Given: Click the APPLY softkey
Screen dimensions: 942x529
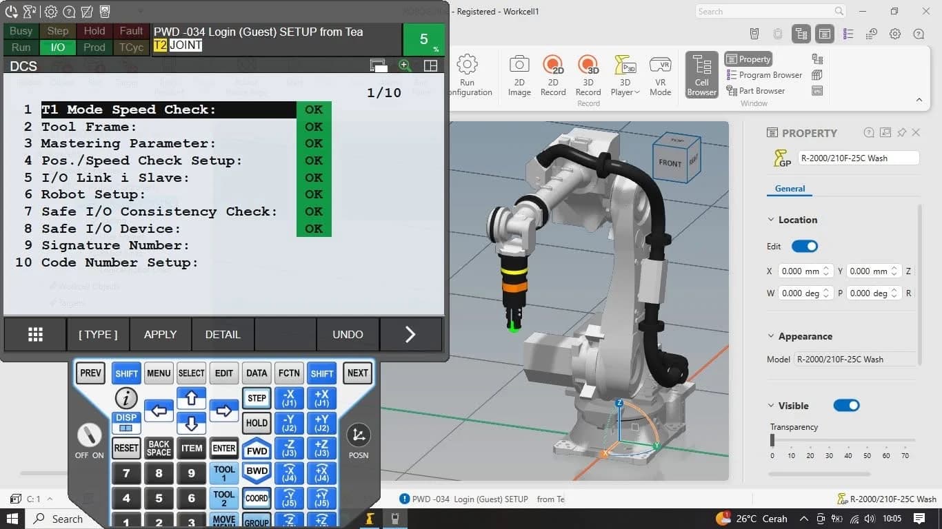Looking at the screenshot, I should point(161,334).
